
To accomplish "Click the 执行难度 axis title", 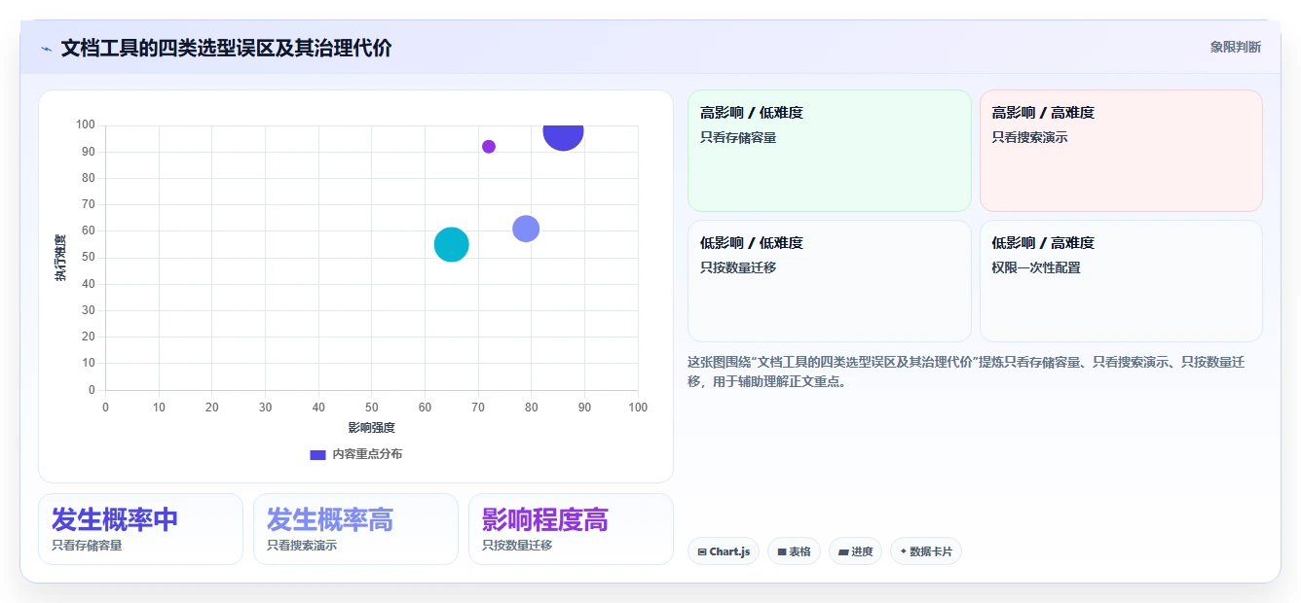I will click(60, 258).
